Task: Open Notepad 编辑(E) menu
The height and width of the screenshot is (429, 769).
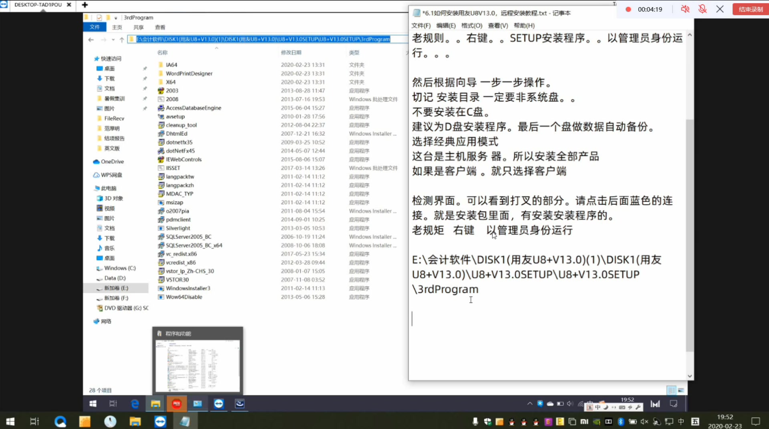Action: (x=446, y=26)
